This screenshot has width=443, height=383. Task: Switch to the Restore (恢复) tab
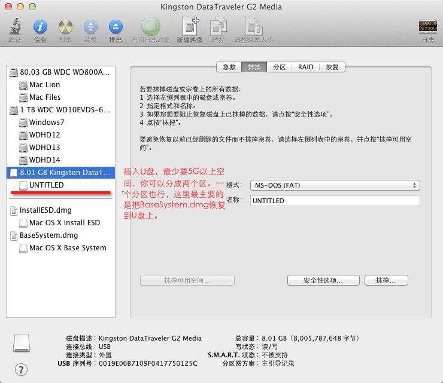click(332, 67)
